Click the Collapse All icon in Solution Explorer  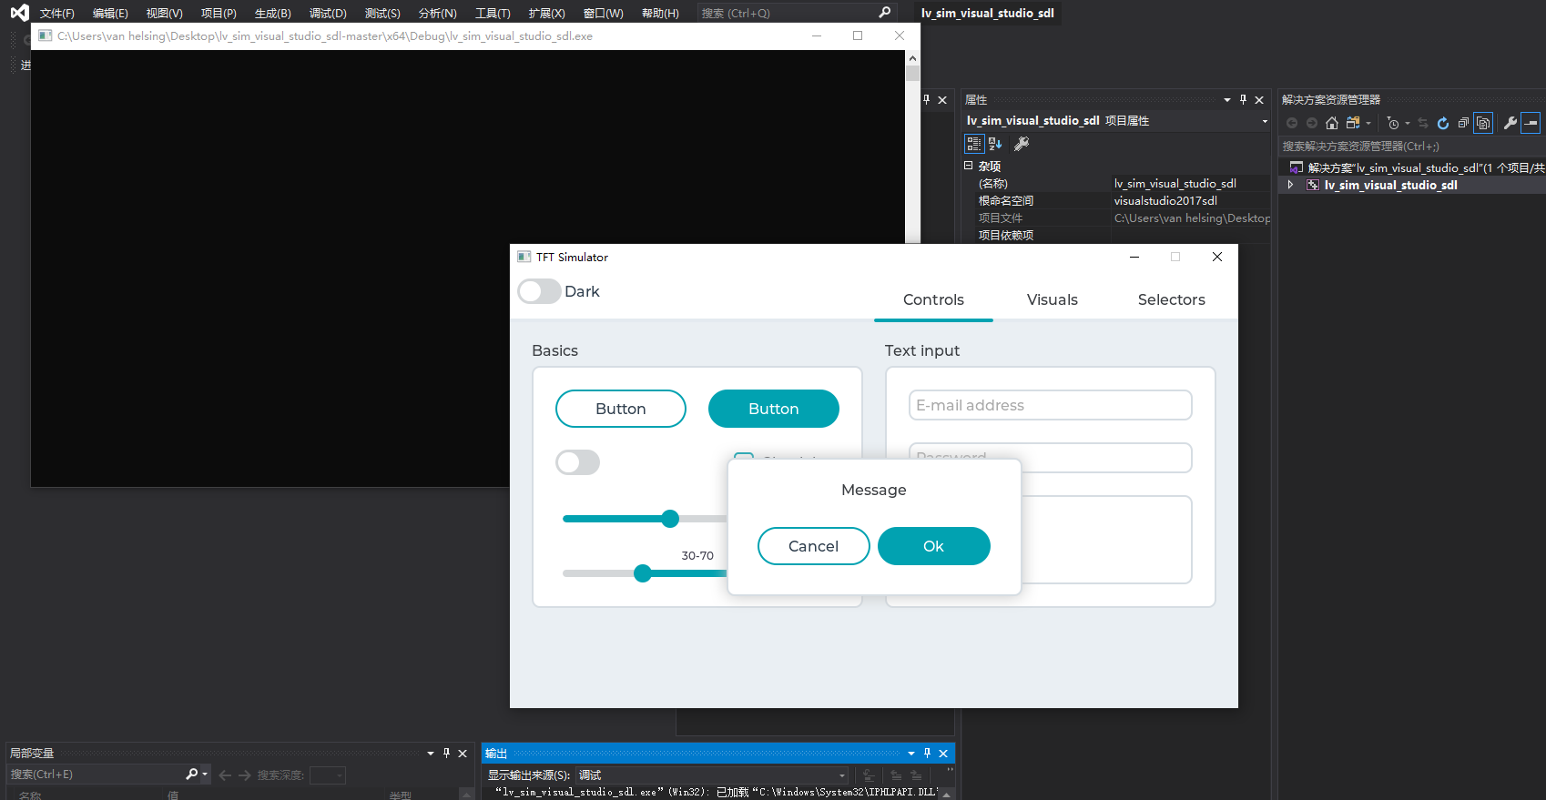(x=1463, y=123)
